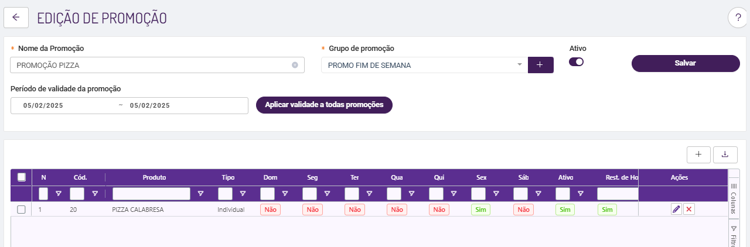Open the help question mark icon
Viewport: 750px width, 247px height.
click(x=738, y=18)
